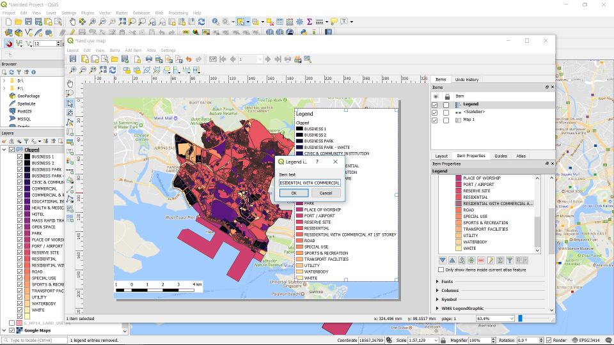
Task: Expand the Fonts section
Action: (x=446, y=282)
